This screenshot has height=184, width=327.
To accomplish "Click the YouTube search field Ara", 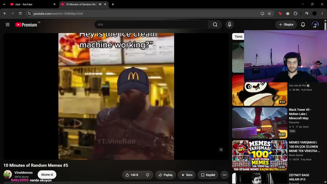I will point(151,25).
